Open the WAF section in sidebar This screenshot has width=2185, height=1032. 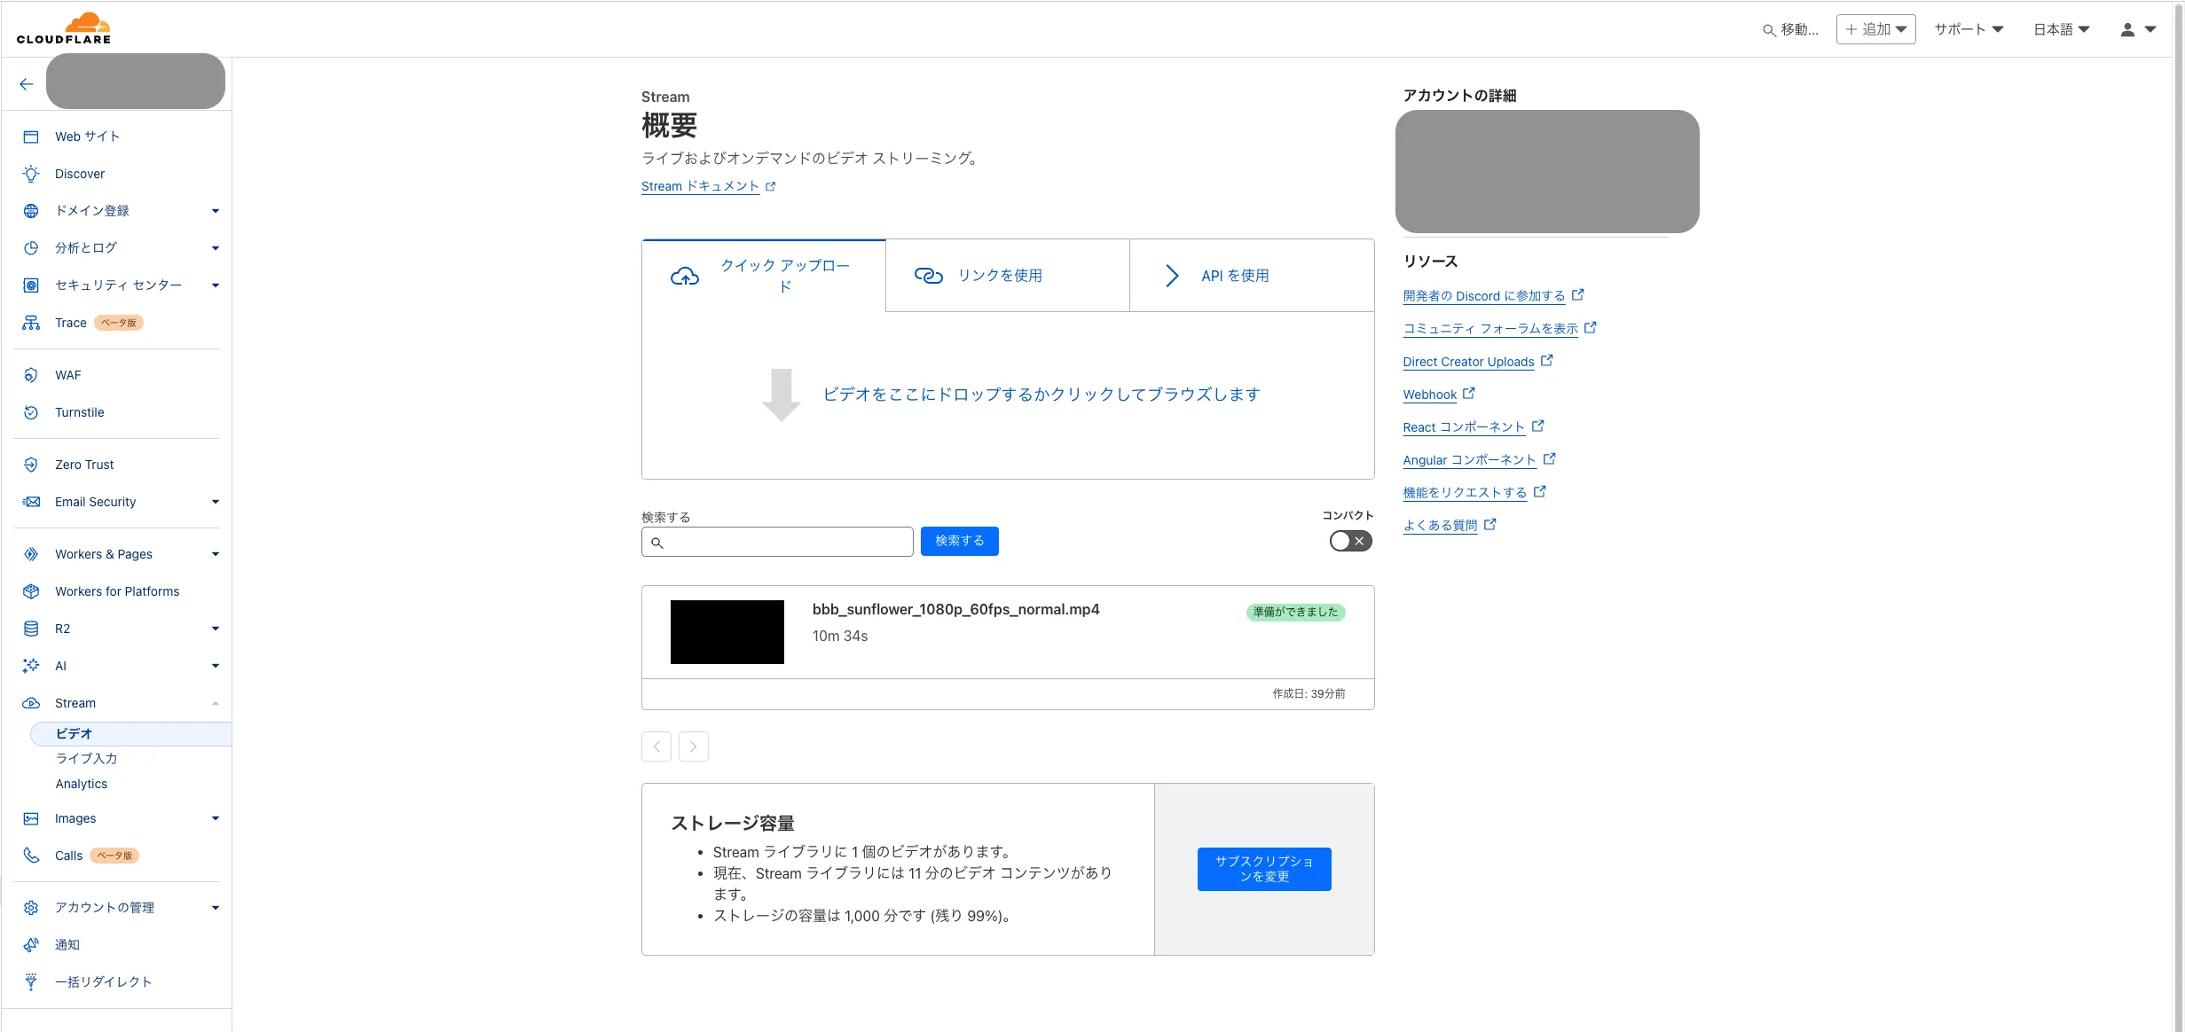click(68, 374)
